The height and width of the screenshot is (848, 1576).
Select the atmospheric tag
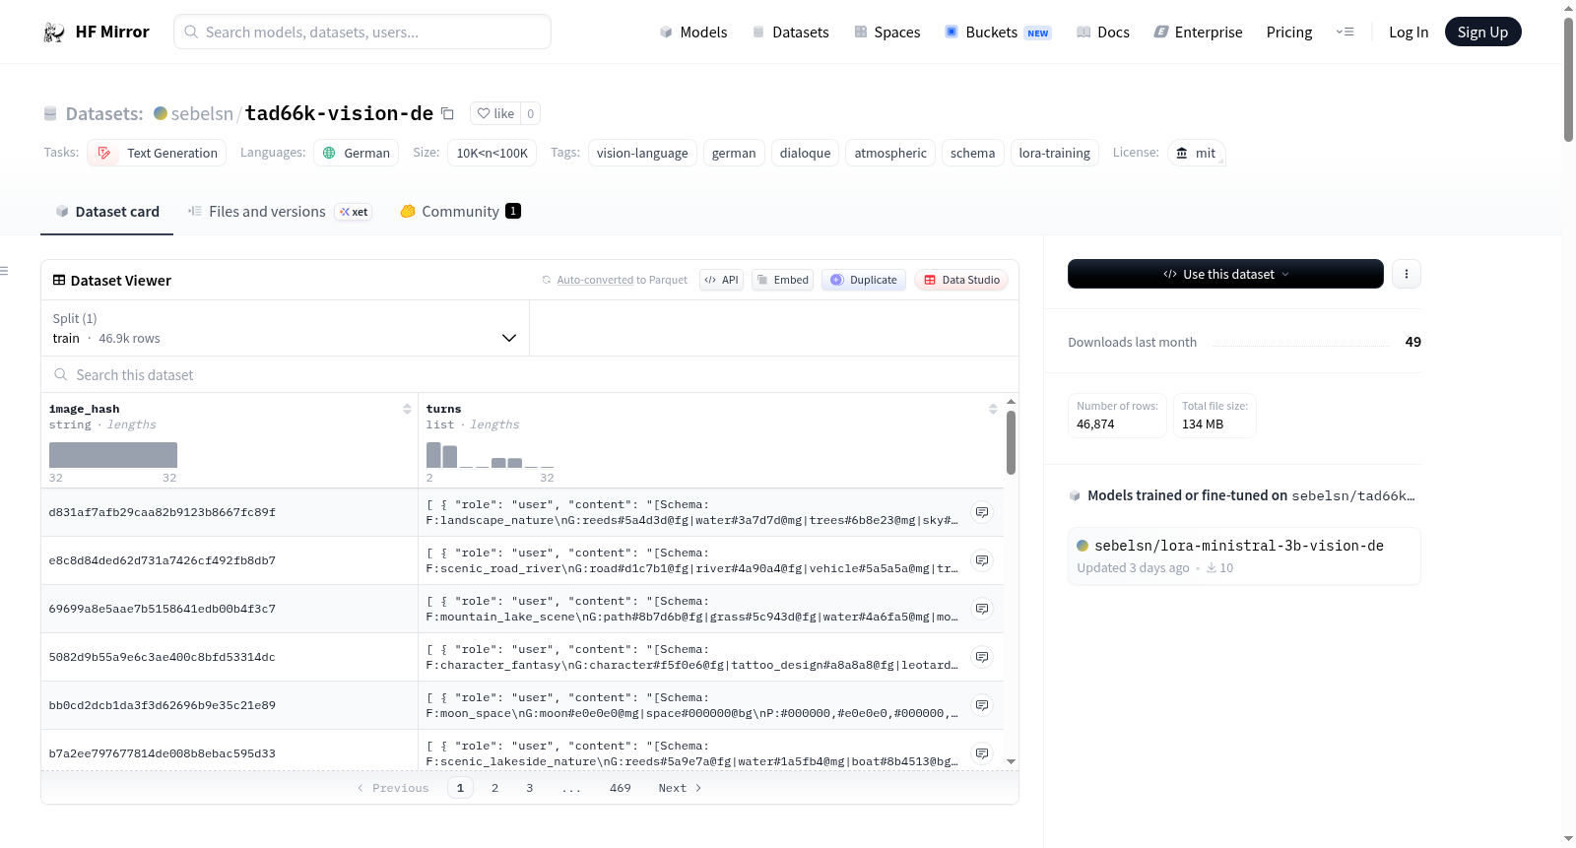[890, 153]
